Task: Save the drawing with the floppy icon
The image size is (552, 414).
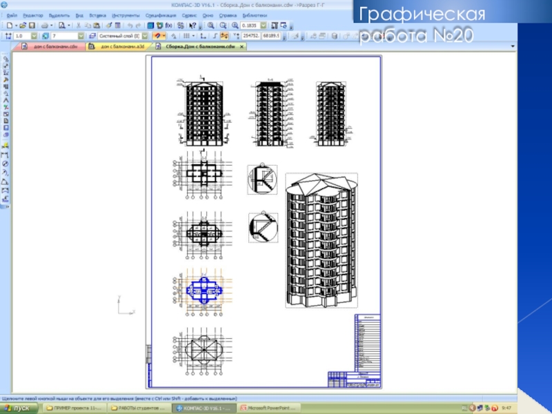Action: [32, 26]
